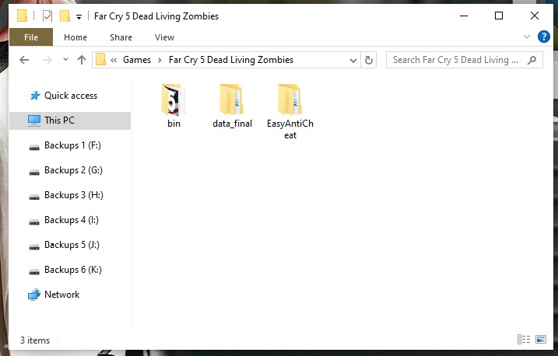Viewport: 558px width, 356px height.
Task: Open the Home ribbon tab
Action: (75, 37)
